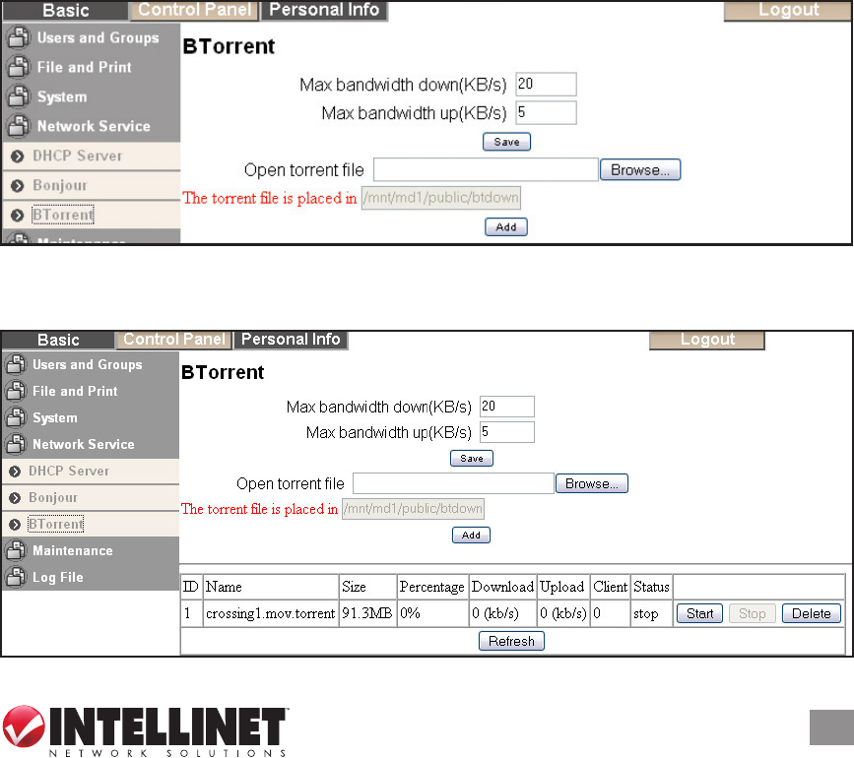The image size is (854, 758).
Task: Click BTorrent arrow icon in bottom screenshot
Action: tap(15, 525)
